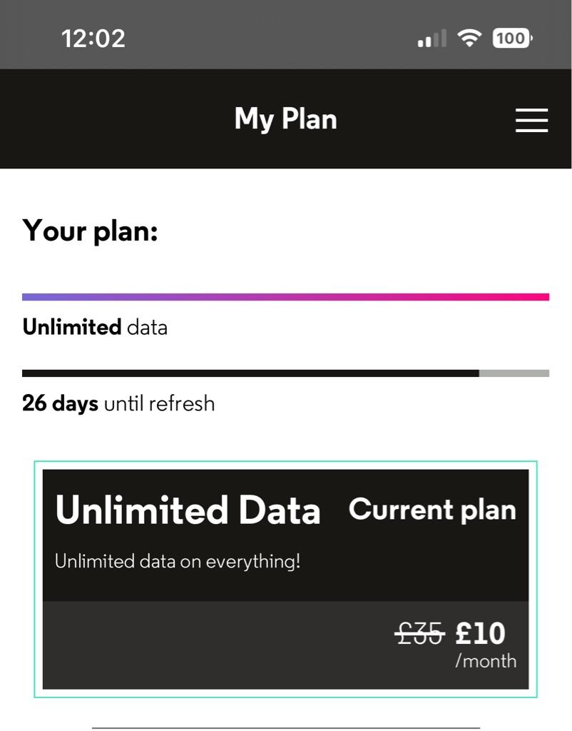
Task: Click the gradient unlimited data usage bar
Action: click(285, 297)
